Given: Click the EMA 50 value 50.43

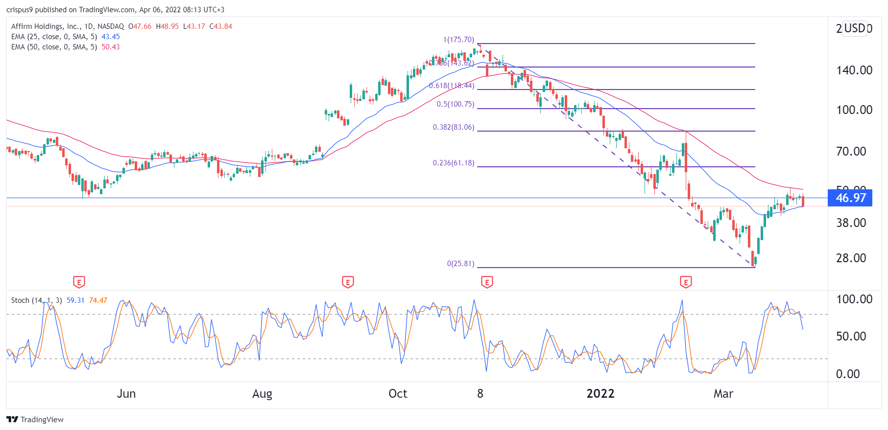Looking at the screenshot, I should pyautogui.click(x=111, y=47).
